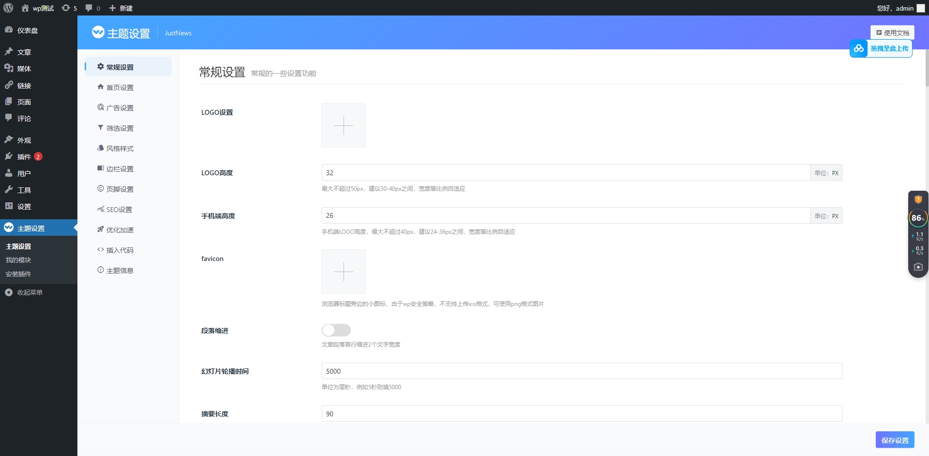This screenshot has height=456, width=929.
Task: Click the WordPress logo in the admin bar
Action: tap(8, 8)
